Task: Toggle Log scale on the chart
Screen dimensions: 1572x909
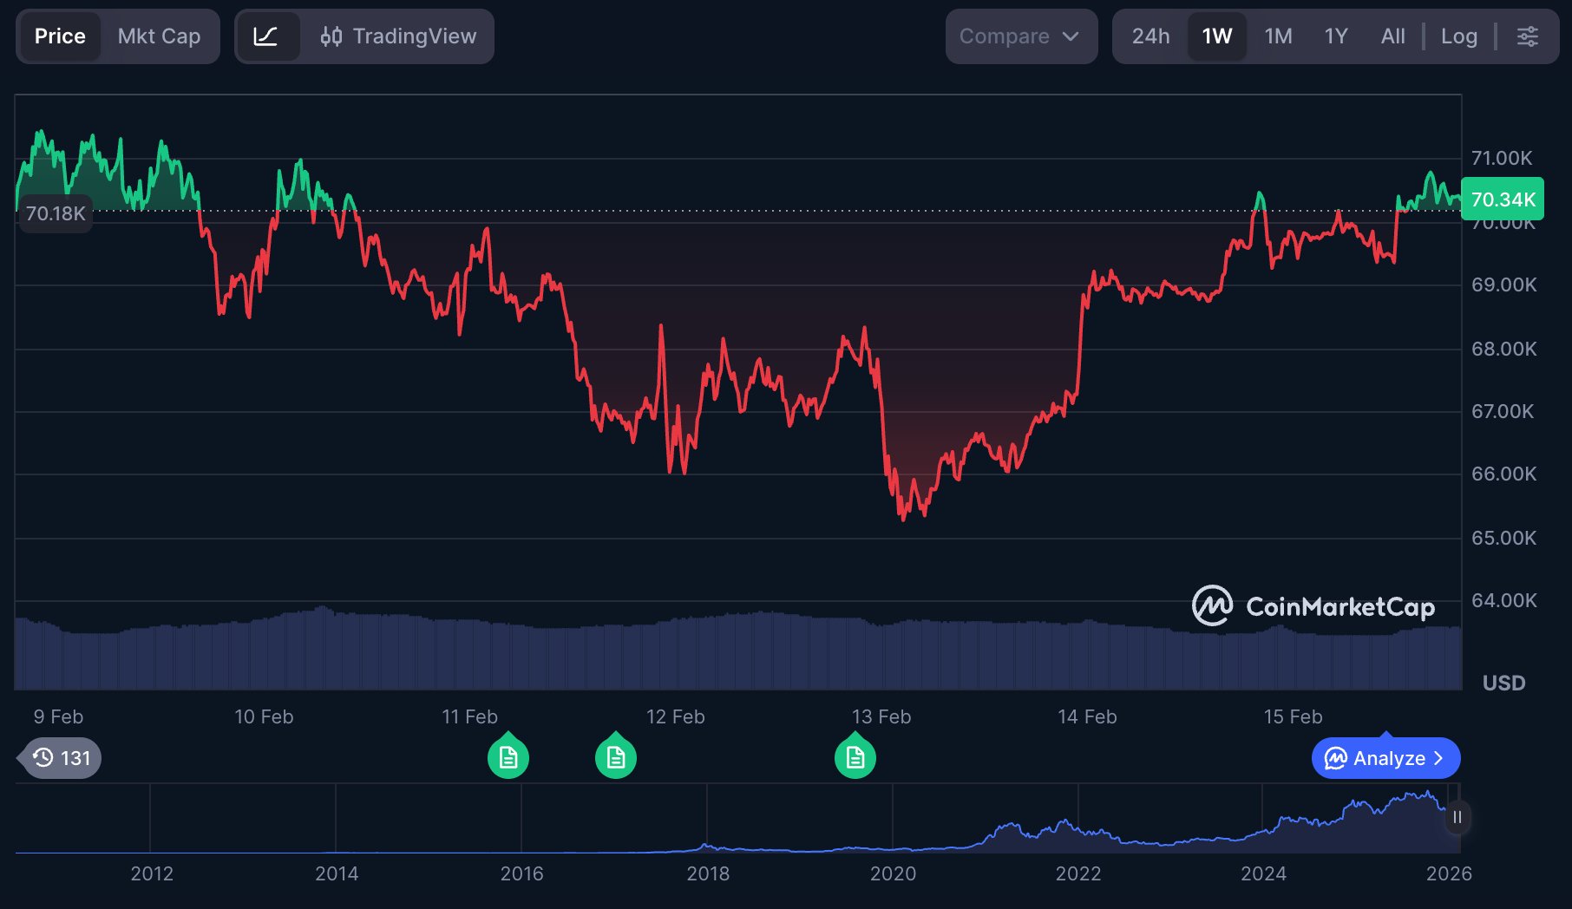Action: [x=1458, y=36]
